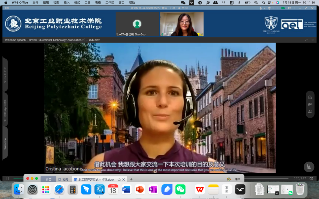Open the chat bubble icon on right panel
The height and width of the screenshot is (199, 319).
pyautogui.click(x=310, y=104)
